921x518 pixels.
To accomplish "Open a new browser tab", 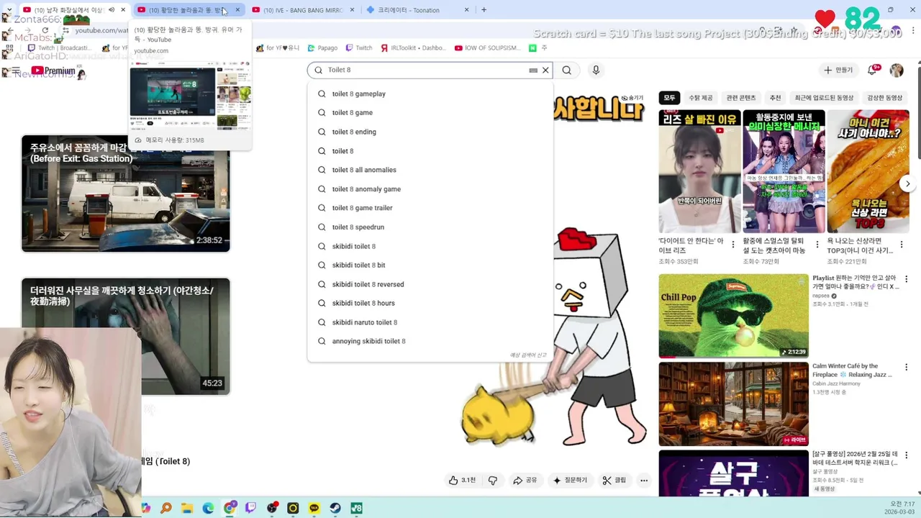I will [484, 10].
